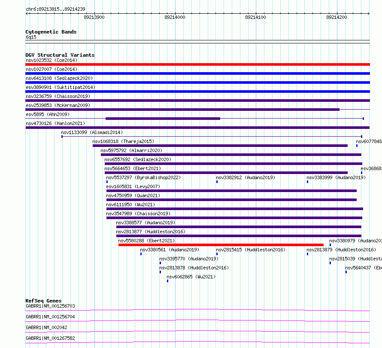Click ruler position 89214200

(x=337, y=17)
